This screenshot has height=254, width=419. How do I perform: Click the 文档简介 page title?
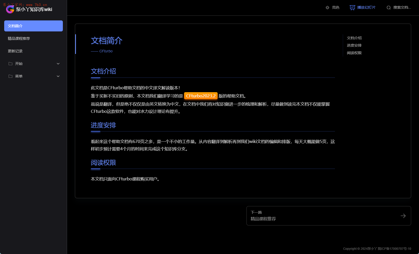pyautogui.click(x=107, y=41)
